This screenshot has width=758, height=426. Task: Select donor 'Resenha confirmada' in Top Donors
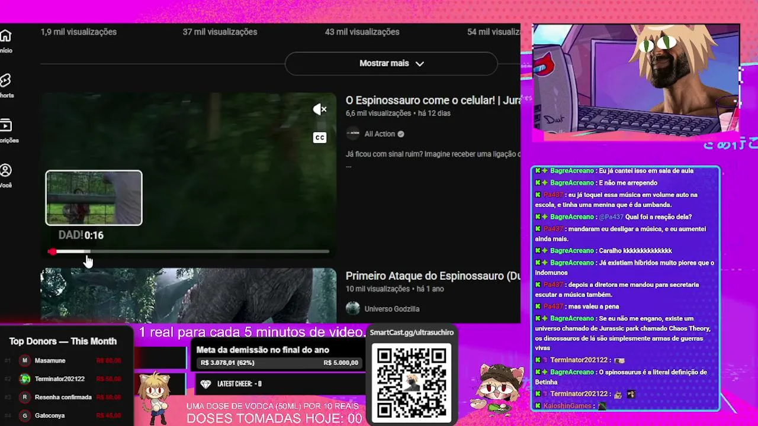point(63,397)
